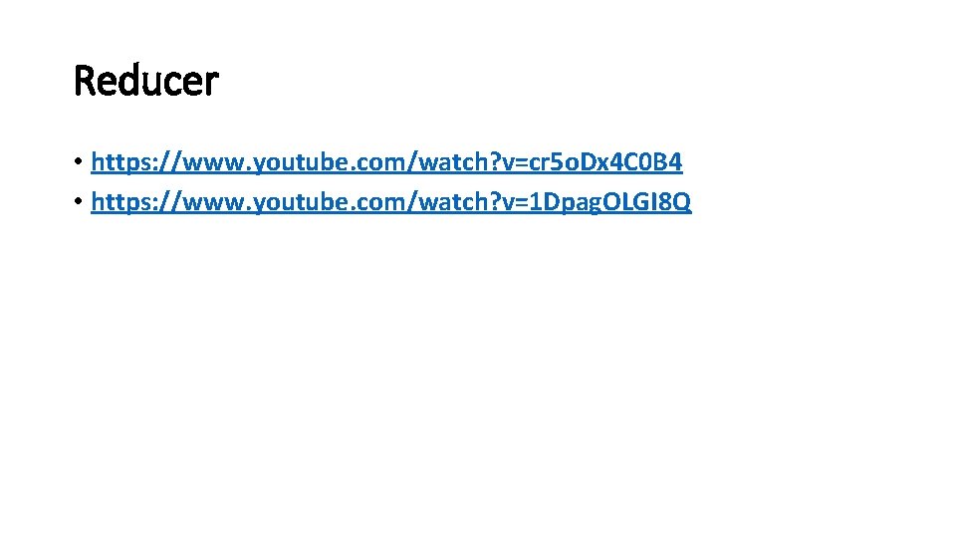This screenshot has height=538, width=956.
Task: Click the bullet before the cr5oDx4C0B4 link
Action: 78,161
